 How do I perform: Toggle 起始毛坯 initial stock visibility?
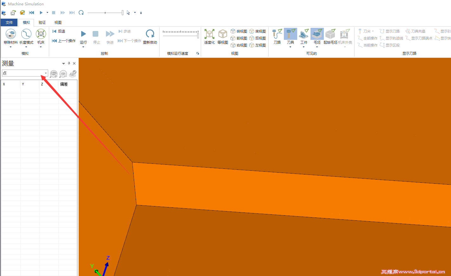coord(330,36)
